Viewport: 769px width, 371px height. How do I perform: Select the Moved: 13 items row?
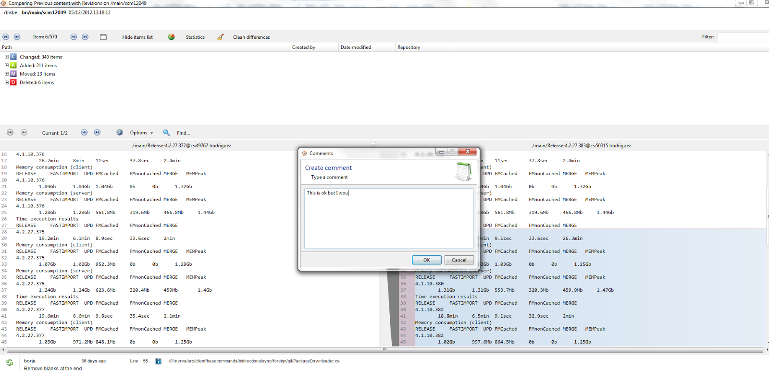click(x=37, y=74)
